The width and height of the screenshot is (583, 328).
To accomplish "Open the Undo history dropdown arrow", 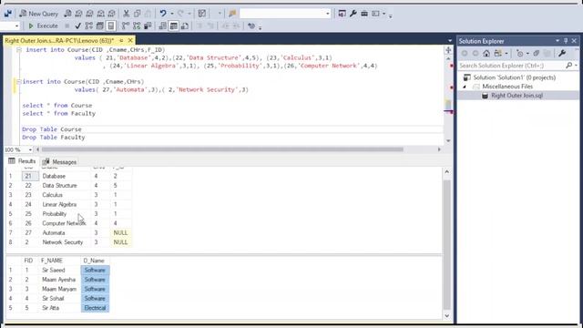I will click(x=172, y=14).
